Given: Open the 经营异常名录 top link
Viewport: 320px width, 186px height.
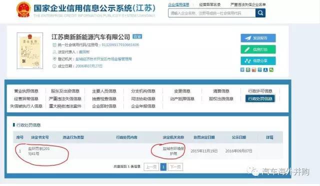Looking at the screenshot, I should coord(210,4).
